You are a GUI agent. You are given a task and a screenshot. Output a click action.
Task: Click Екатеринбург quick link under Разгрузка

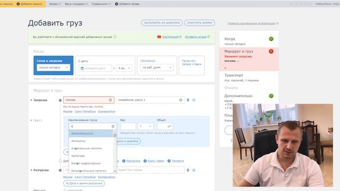tap(107, 177)
